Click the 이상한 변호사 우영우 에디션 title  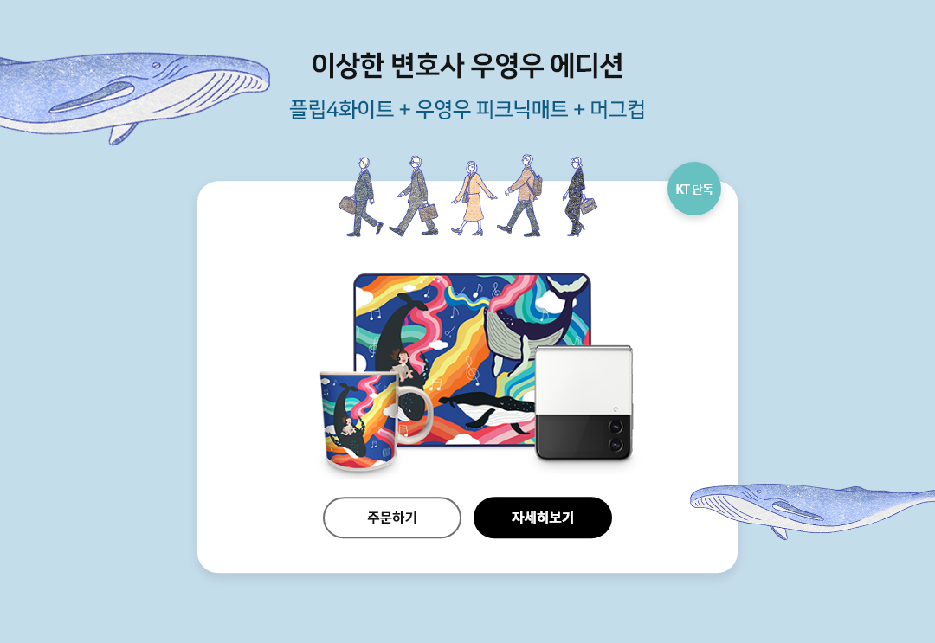click(467, 66)
